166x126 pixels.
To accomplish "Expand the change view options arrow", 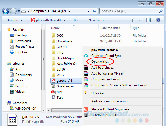I will (x=140, y=20).
